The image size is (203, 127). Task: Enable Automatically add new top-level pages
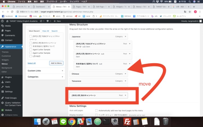97,110
